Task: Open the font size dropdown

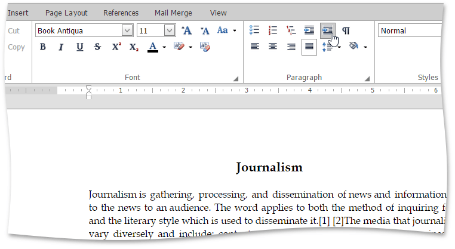Action: click(x=170, y=30)
